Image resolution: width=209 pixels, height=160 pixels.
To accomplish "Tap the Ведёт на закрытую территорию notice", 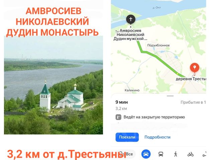I will [x=154, y=117].
